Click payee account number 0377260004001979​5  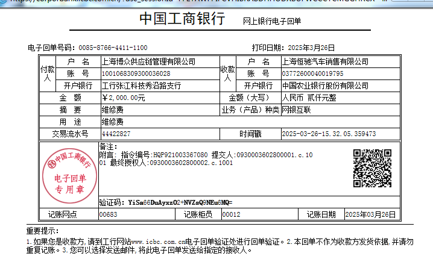[x=312, y=73]
